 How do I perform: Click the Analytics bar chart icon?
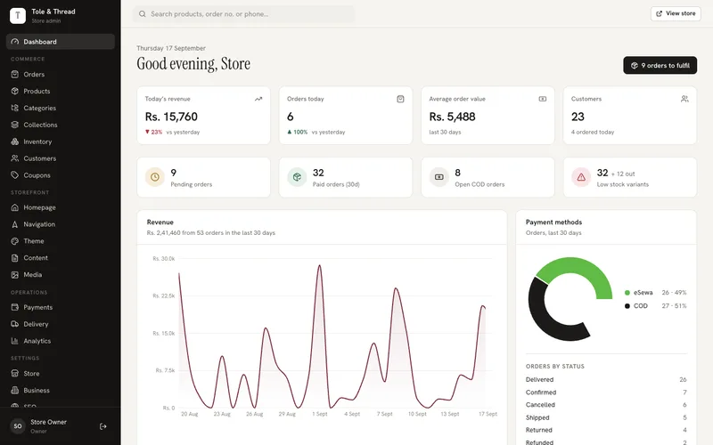[x=15, y=341]
